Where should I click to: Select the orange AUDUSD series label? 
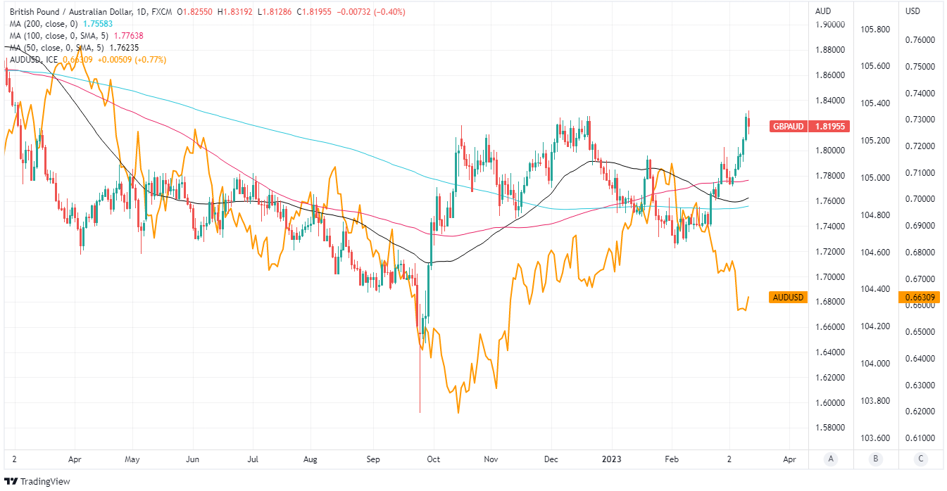click(788, 298)
